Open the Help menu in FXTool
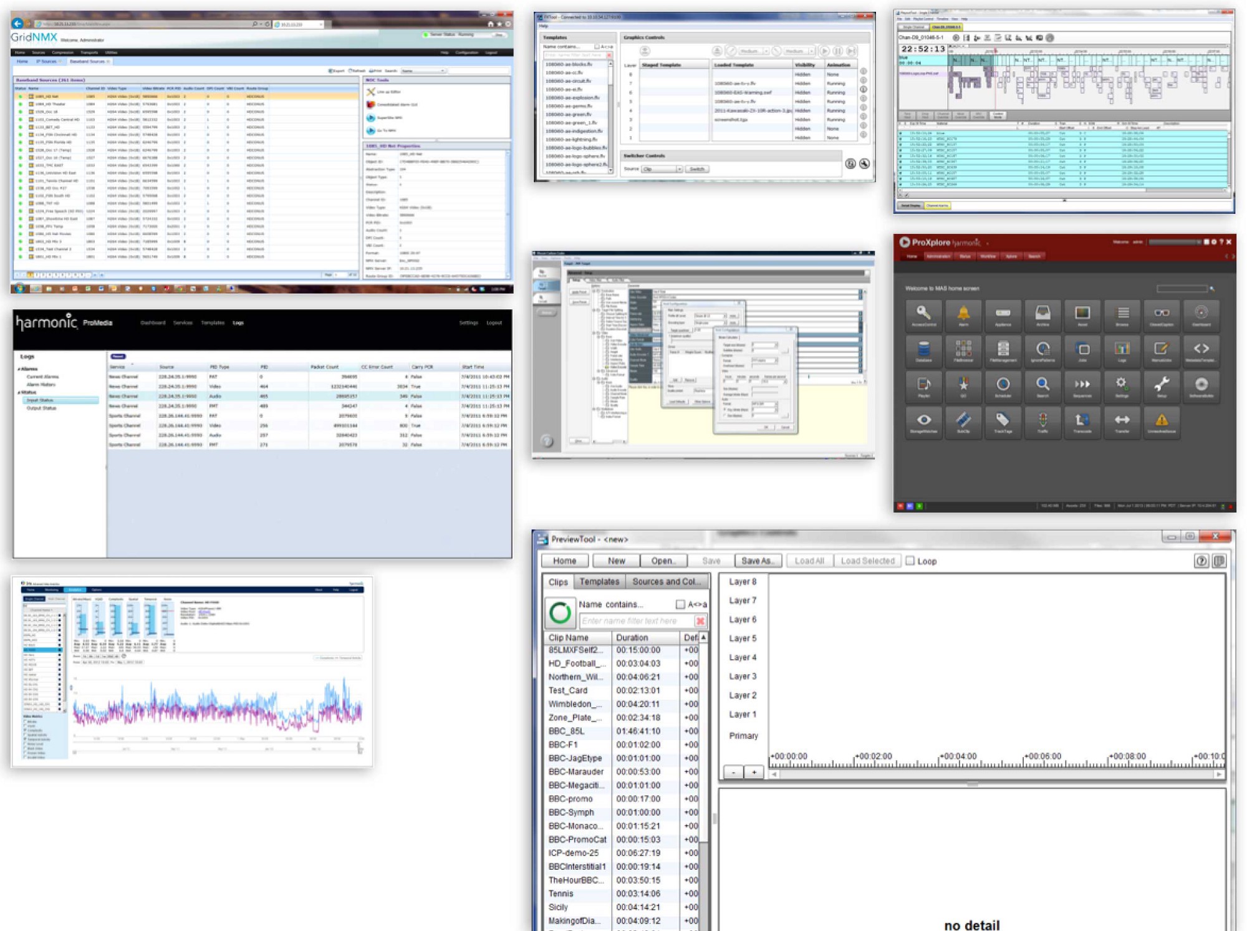This screenshot has width=1247, height=931. [x=544, y=26]
